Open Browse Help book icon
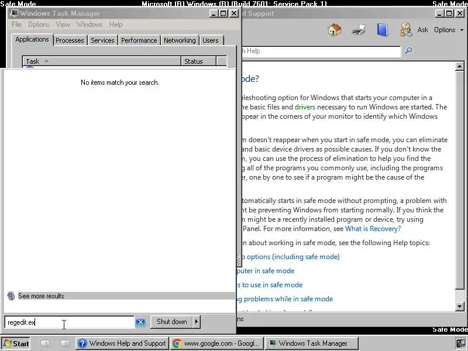Screen dimensions: 468x351 coord(383,30)
